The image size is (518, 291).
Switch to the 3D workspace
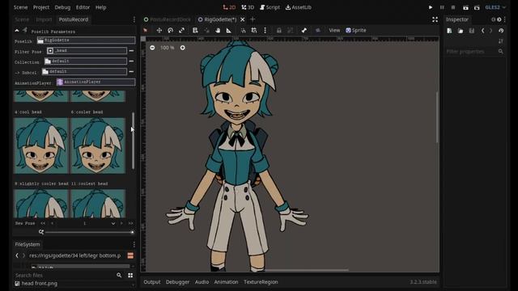pyautogui.click(x=248, y=7)
